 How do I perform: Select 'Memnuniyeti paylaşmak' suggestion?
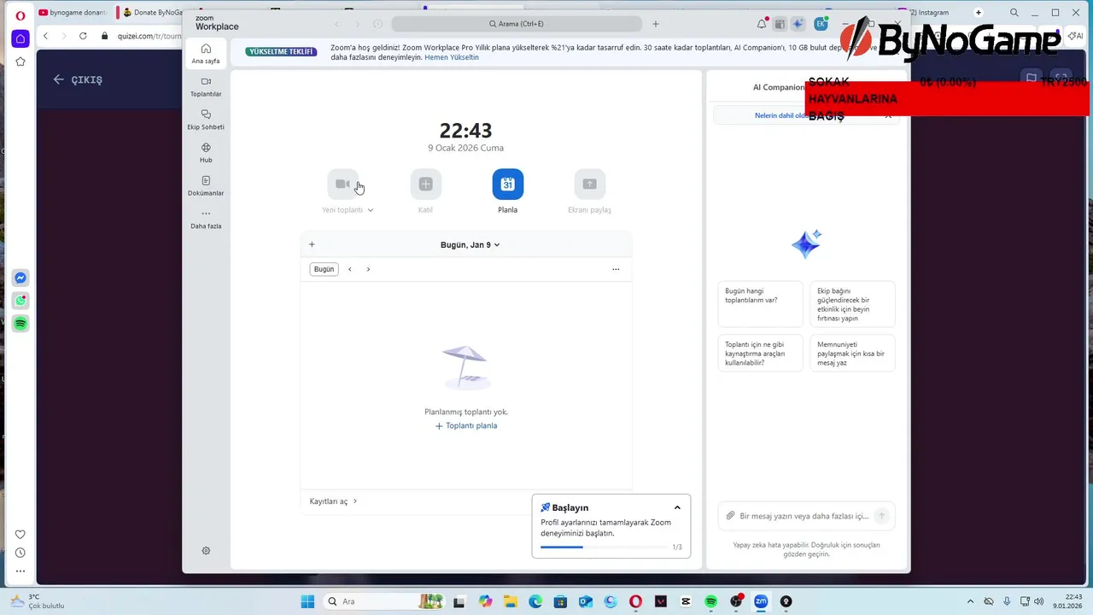click(852, 354)
